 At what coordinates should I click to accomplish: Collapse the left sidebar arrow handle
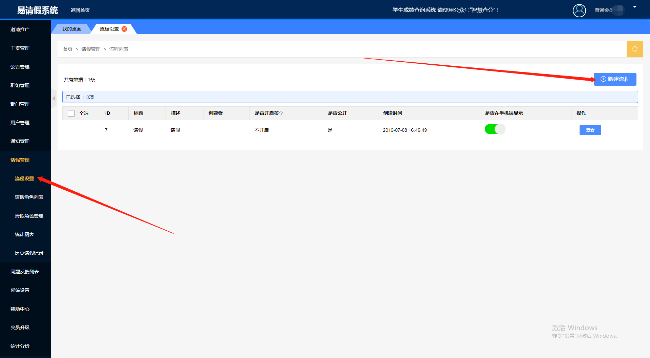[53, 98]
